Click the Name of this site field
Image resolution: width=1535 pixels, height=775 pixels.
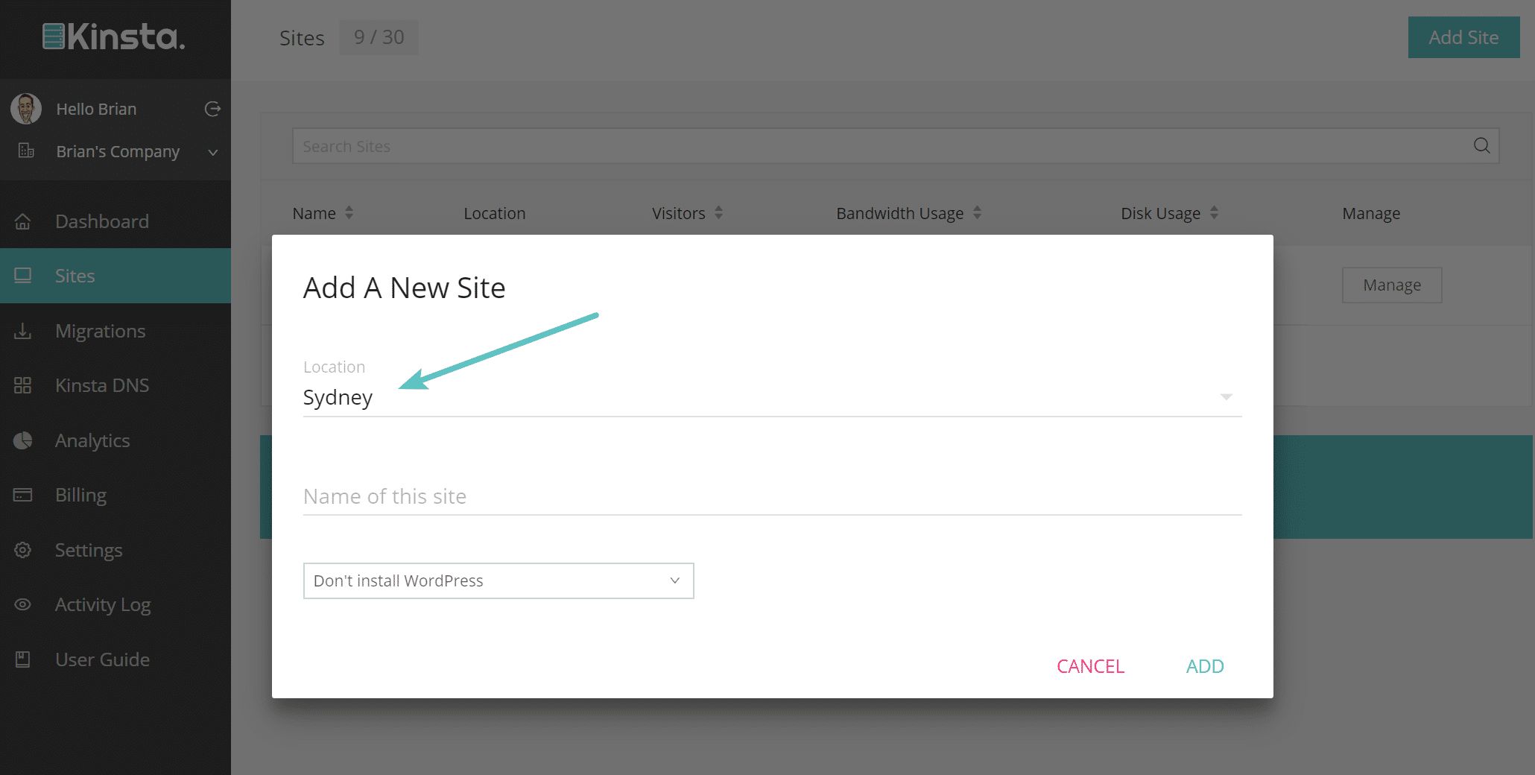(x=772, y=496)
